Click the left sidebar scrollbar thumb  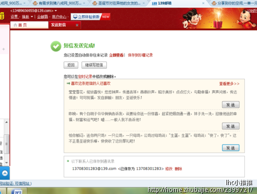click(x=6, y=144)
